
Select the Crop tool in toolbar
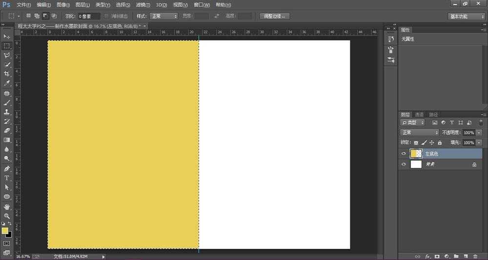click(7, 74)
